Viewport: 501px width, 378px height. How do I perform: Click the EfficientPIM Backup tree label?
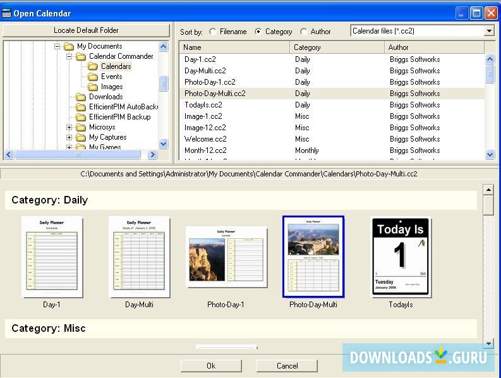[120, 117]
